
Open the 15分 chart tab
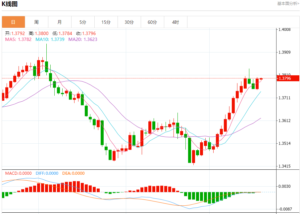pos(106,22)
